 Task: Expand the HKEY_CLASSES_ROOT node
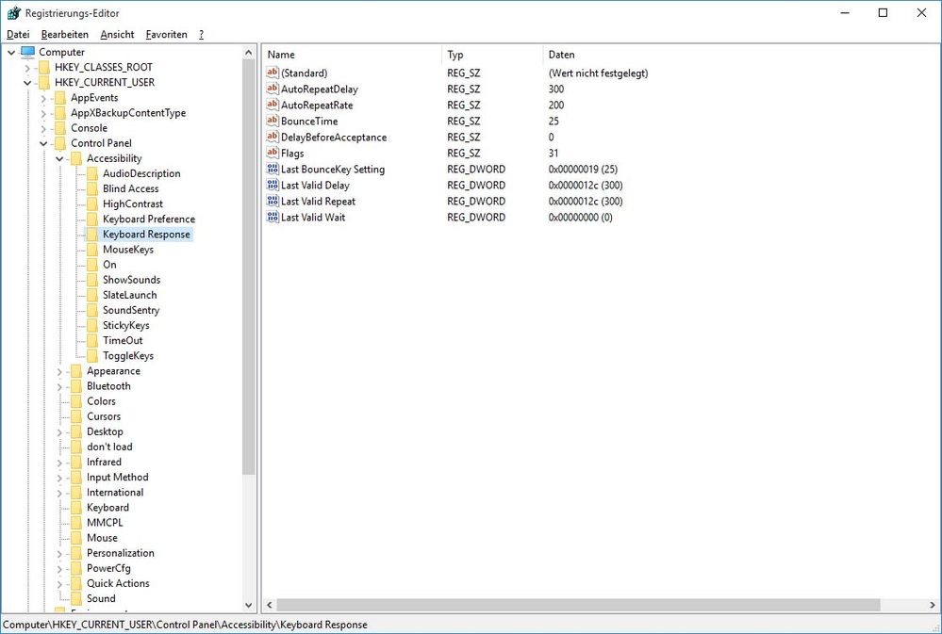[27, 68]
